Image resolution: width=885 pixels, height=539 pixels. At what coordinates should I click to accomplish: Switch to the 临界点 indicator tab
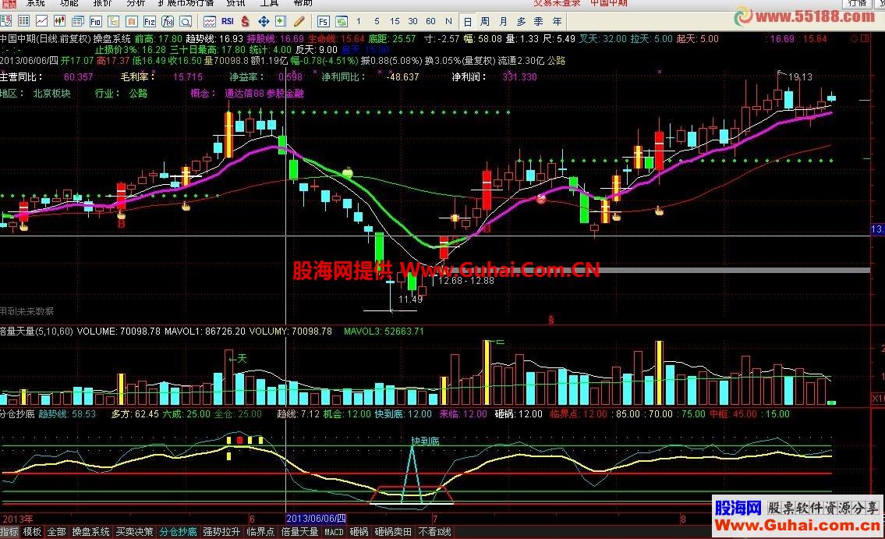point(260,532)
